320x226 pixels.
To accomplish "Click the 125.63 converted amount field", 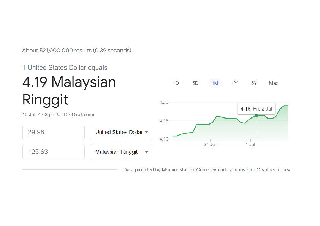I will point(54,152).
